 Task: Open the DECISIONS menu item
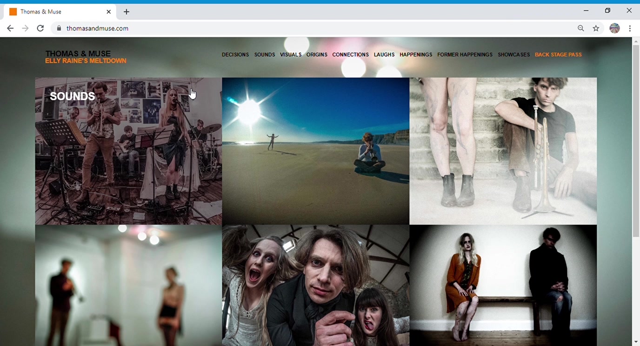[235, 55]
